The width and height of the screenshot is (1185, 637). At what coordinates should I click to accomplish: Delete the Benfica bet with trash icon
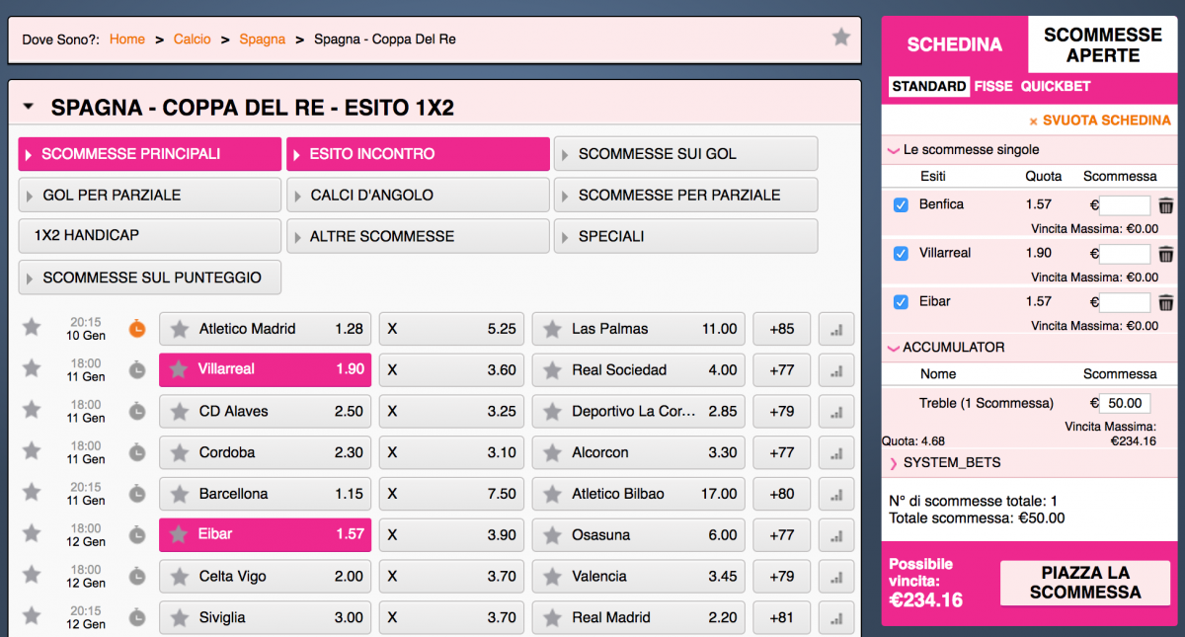point(1165,205)
